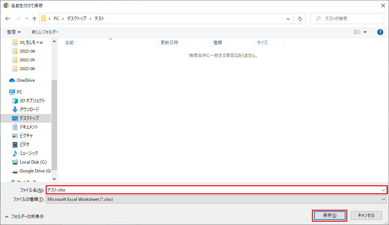Click the back navigation arrow

tap(7, 19)
